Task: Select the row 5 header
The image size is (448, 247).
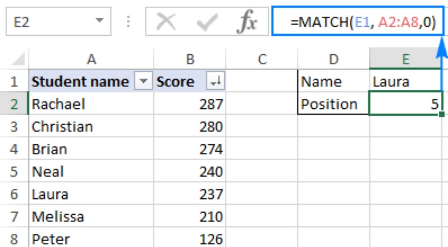Action: pyautogui.click(x=15, y=171)
